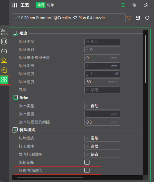Screen dimensions: 154x182
Task: Switch to the 对象 tab
Action: [x=51, y=5]
